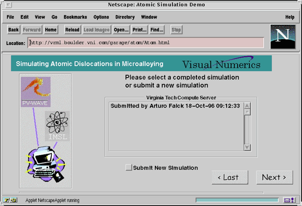Click the simulation list scroll down arrow
Image resolution: width=302 pixels, height=206 pixels.
coord(247,147)
